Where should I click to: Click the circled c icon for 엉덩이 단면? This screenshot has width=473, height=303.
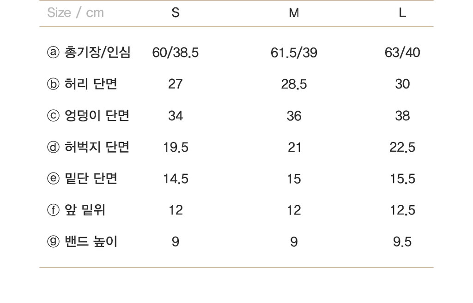(x=53, y=116)
